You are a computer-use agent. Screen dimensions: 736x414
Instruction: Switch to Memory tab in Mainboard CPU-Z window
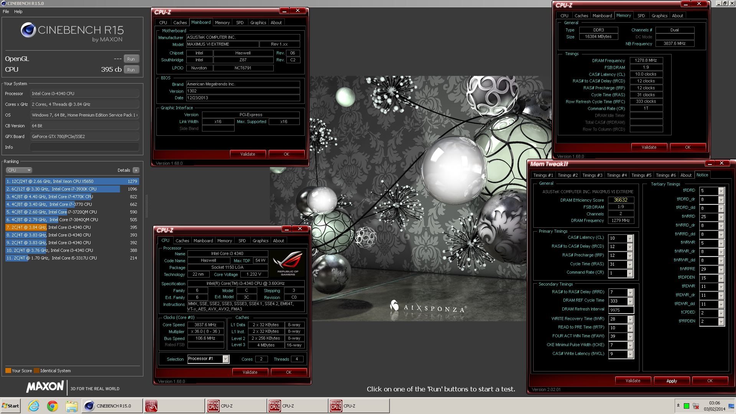pos(222,23)
